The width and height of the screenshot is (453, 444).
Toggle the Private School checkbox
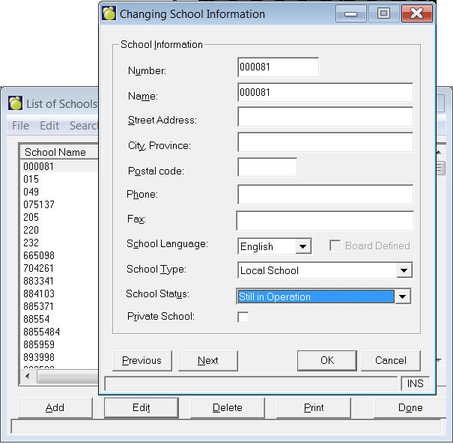click(x=243, y=317)
